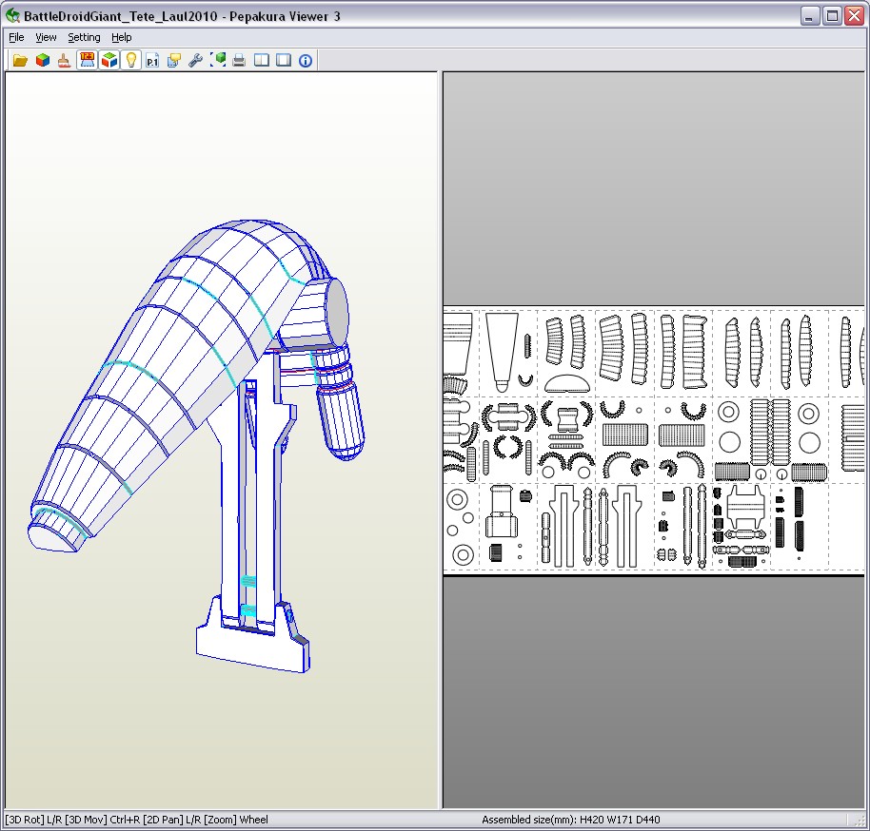
Task: Open the File menu
Action: (16, 37)
